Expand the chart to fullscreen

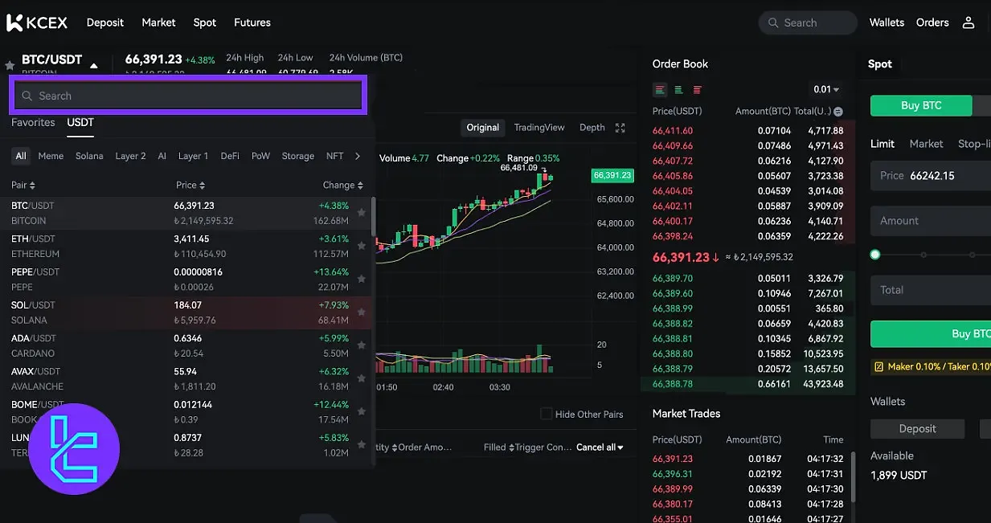[620, 128]
